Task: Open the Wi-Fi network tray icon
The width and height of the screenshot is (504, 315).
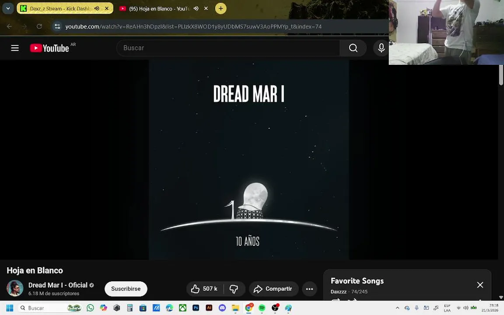Action: pyautogui.click(x=458, y=308)
